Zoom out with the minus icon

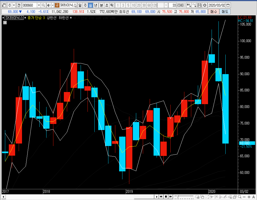(x=244, y=197)
